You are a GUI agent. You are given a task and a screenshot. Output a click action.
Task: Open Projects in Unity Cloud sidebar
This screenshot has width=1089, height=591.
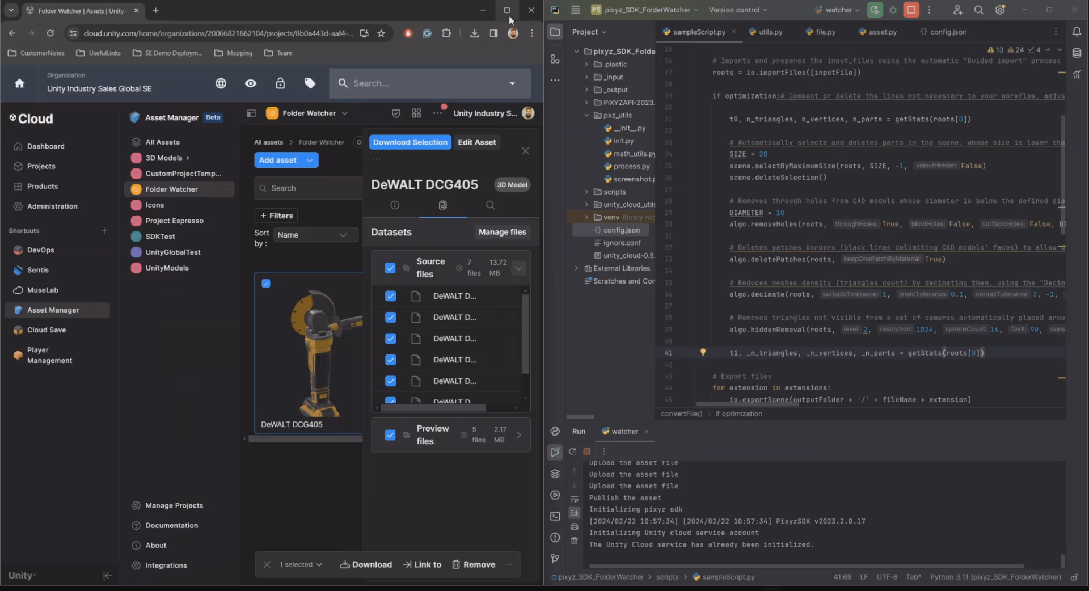(41, 166)
